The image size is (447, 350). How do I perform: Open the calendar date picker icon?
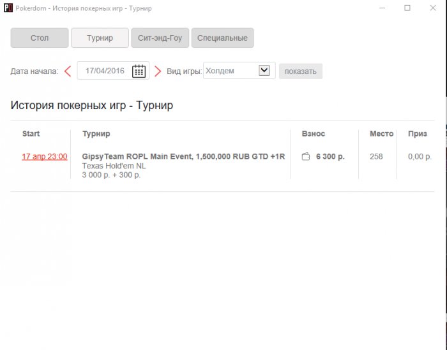139,71
